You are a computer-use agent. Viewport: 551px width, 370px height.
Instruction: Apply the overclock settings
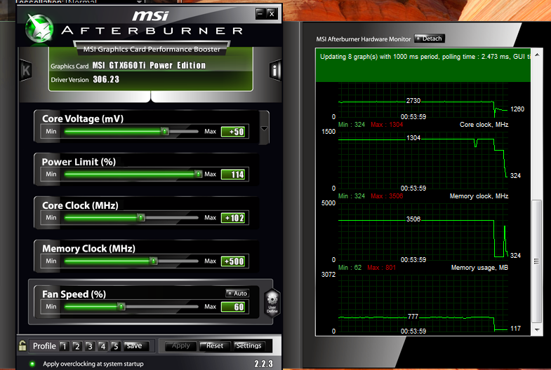click(x=181, y=346)
